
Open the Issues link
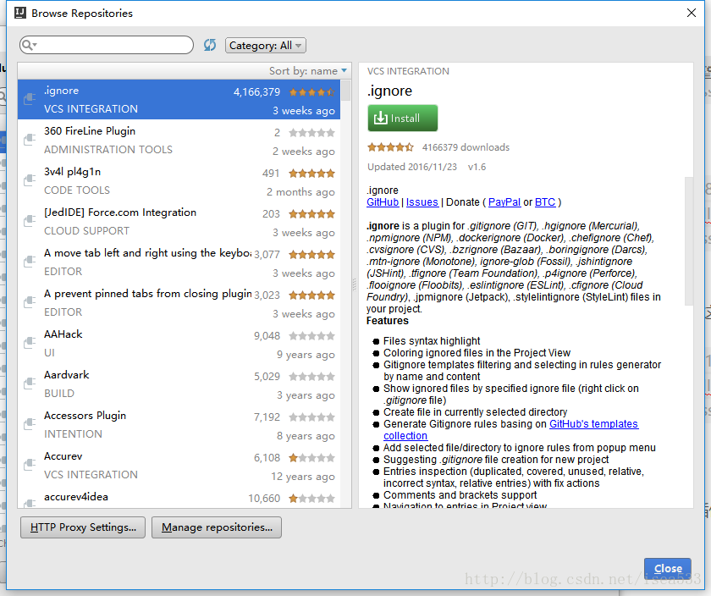pos(422,202)
